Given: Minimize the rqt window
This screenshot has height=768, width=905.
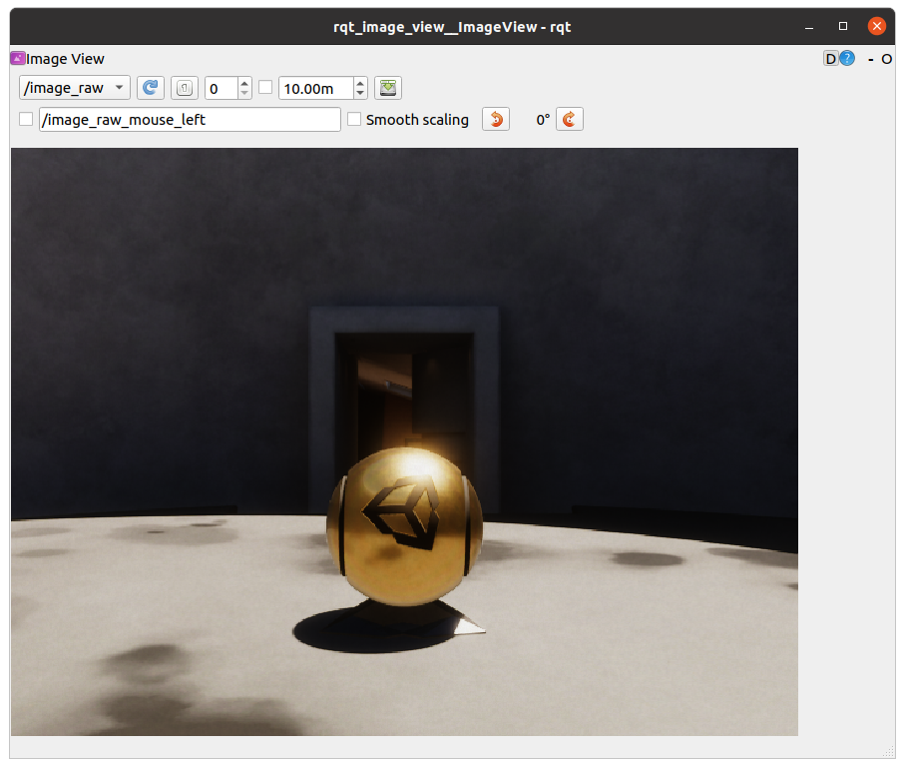Looking at the screenshot, I should pyautogui.click(x=809, y=27).
